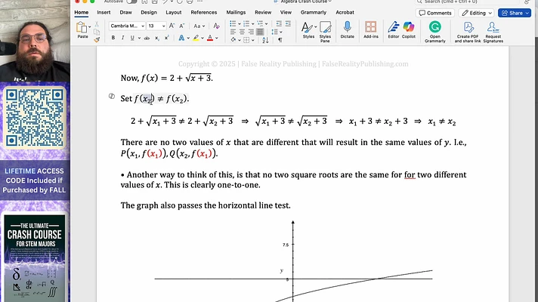Toggle Superscript formatting
The width and height of the screenshot is (538, 302).
pyautogui.click(x=166, y=38)
